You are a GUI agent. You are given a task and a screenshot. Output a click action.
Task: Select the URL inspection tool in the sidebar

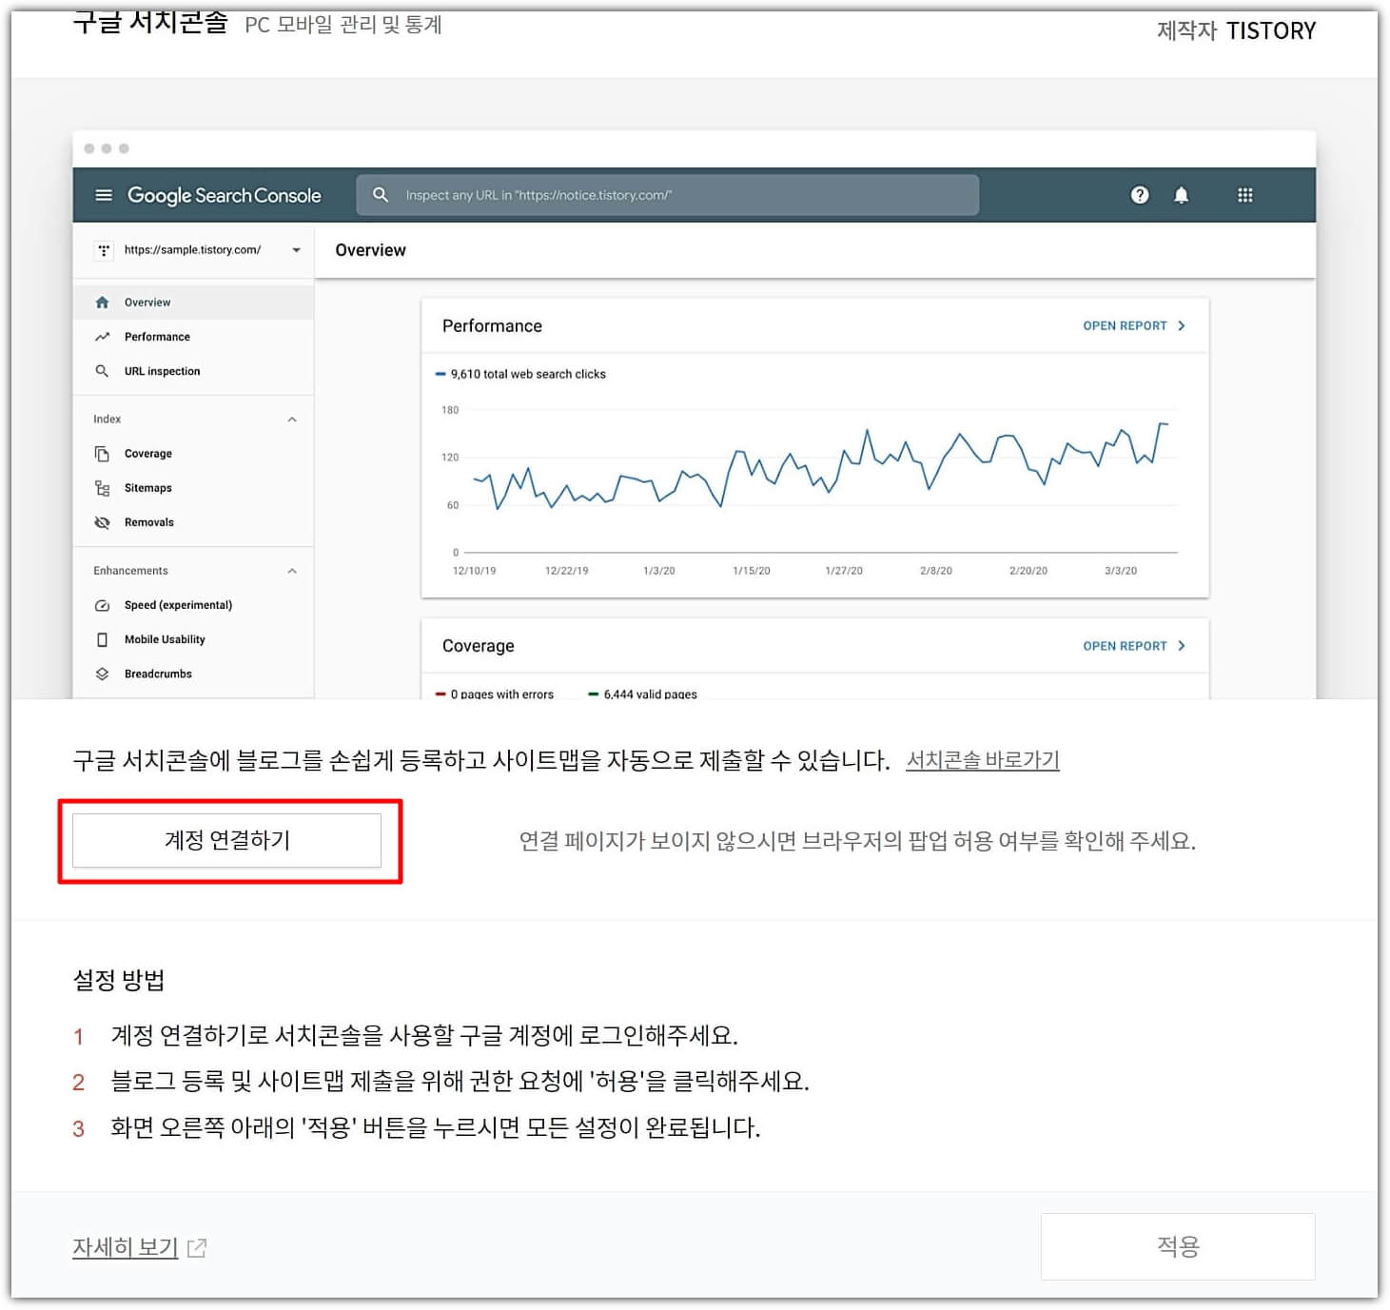coord(162,371)
